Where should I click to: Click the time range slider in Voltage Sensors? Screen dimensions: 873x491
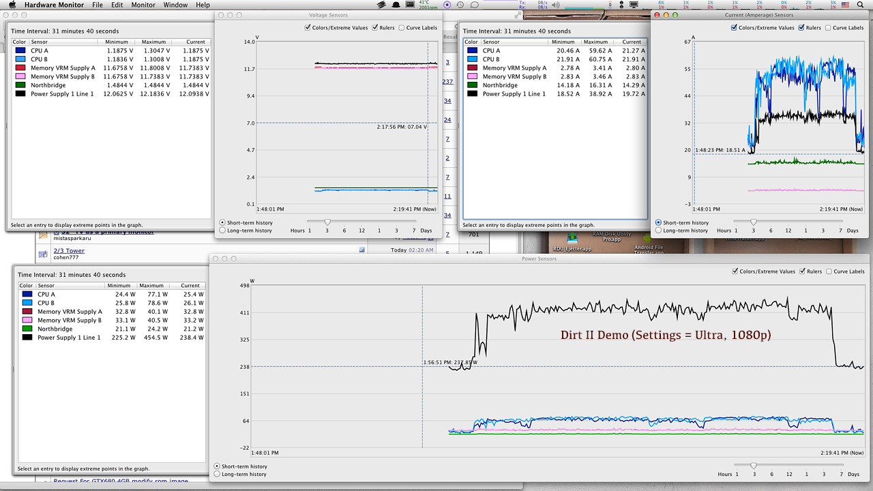pos(327,222)
